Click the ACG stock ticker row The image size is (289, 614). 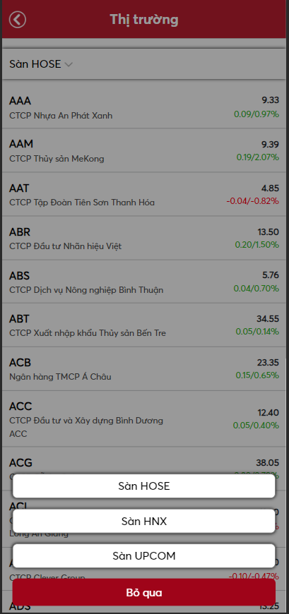(x=144, y=463)
